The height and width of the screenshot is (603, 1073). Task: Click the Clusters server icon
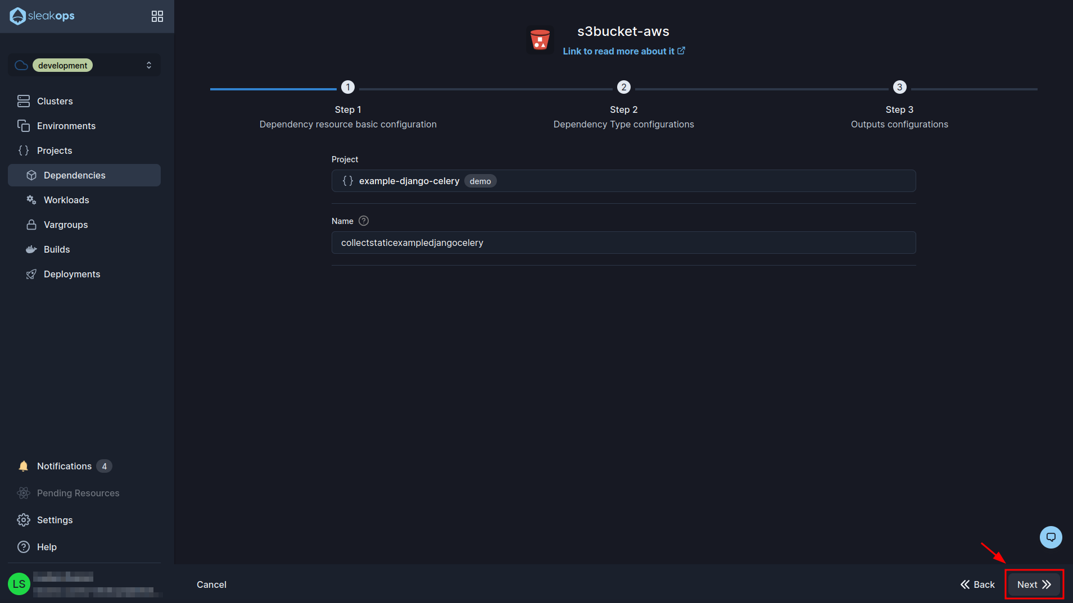pos(24,101)
